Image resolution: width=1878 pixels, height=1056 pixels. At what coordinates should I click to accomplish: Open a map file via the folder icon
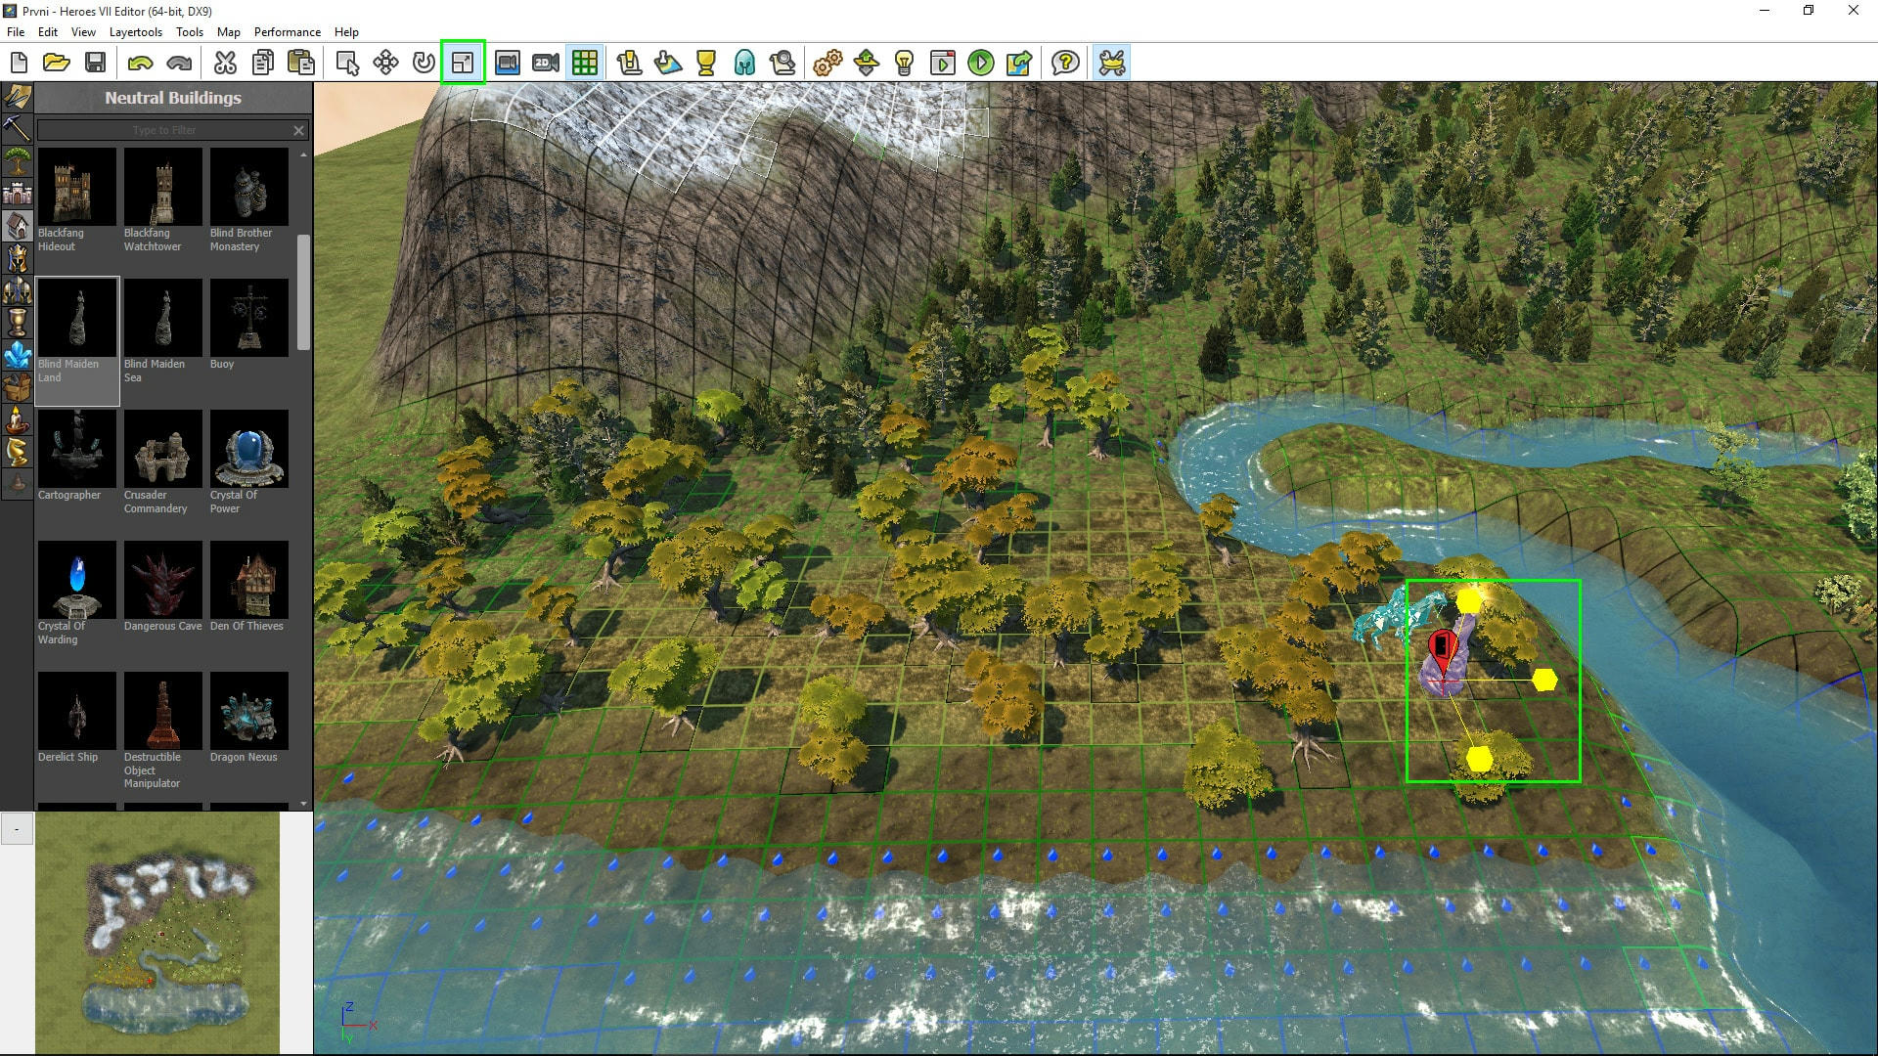(x=57, y=64)
